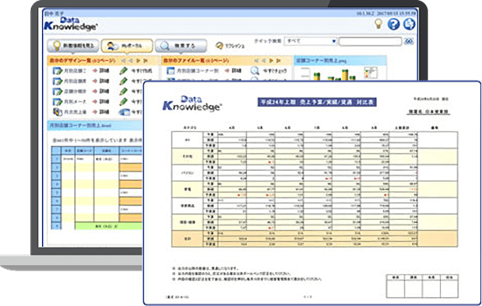The height and width of the screenshot is (306, 482).
Task: Focus the quick search text field
Action: pyautogui.click(x=370, y=41)
